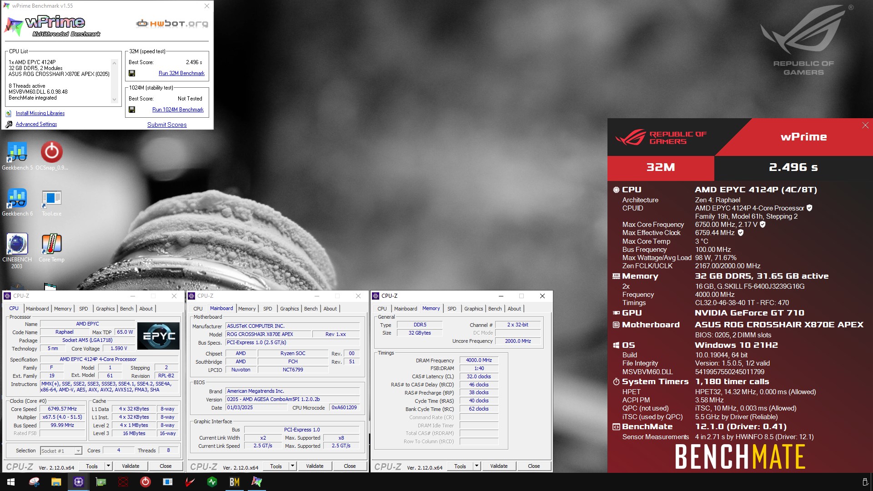Open the blue window Tool taskbar icon
Viewport: 873px width, 491px height.
pos(167,482)
